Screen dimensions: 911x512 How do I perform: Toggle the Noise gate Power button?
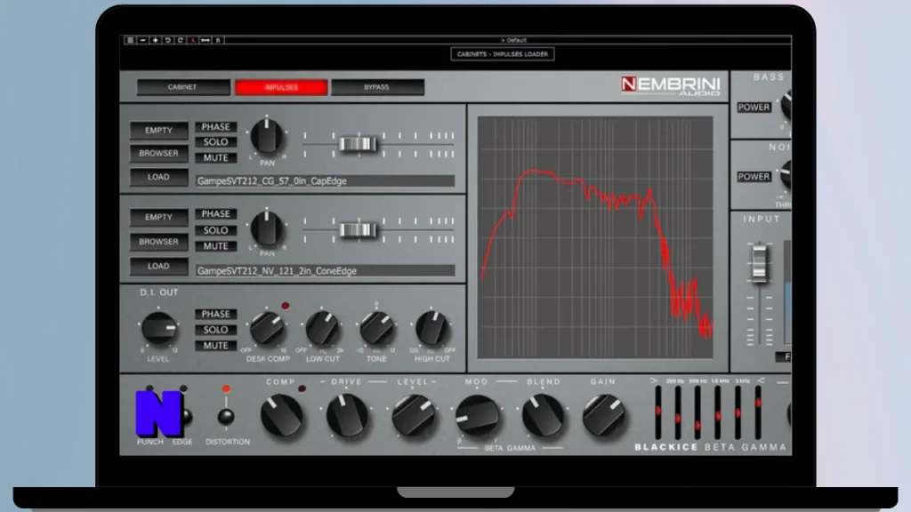pos(754,177)
